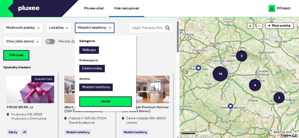Viewport: 299px width, 138px height.
Task: Click the search magnifier icon
Action: click(168, 28)
